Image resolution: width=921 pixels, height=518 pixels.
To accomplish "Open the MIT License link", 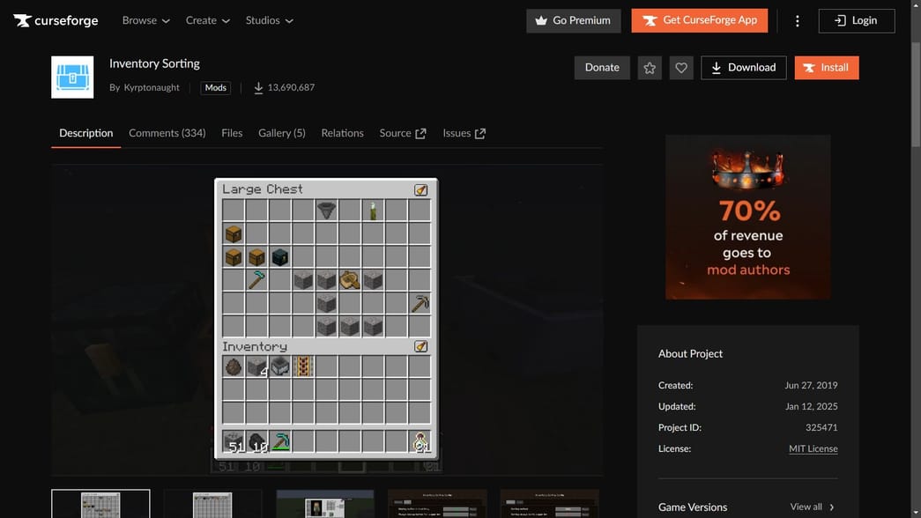I will pos(813,448).
